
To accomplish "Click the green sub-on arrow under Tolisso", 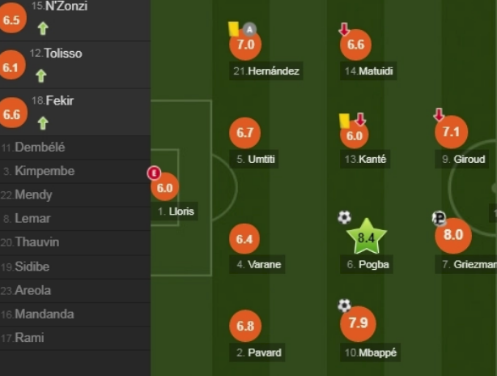I will [41, 76].
